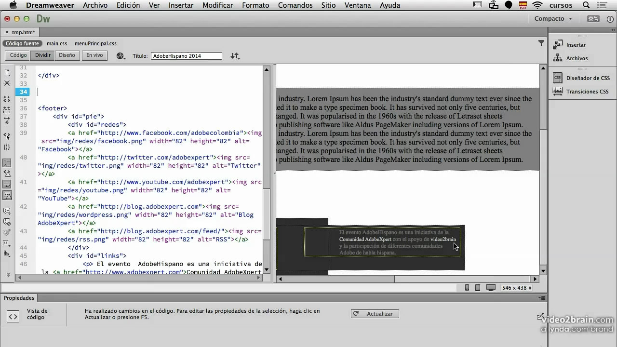
Task: Switch to Diseño view
Action: coord(67,55)
